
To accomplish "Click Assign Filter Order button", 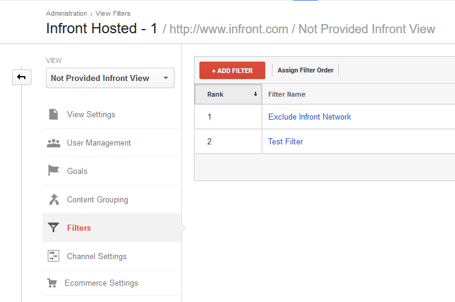I will (305, 70).
